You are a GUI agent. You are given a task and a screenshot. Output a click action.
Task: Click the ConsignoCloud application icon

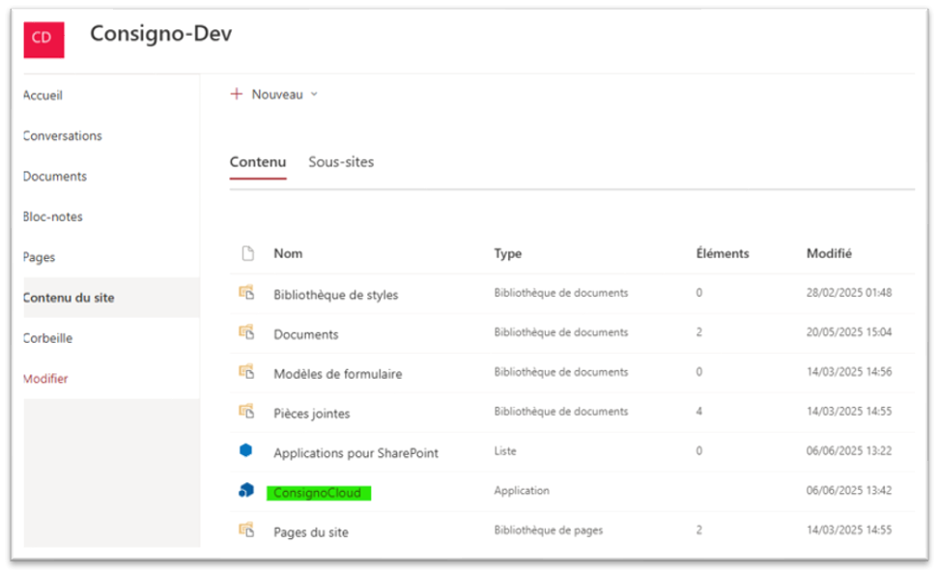pyautogui.click(x=246, y=490)
